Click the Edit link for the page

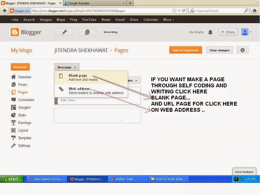pyautogui.click(x=63, y=100)
